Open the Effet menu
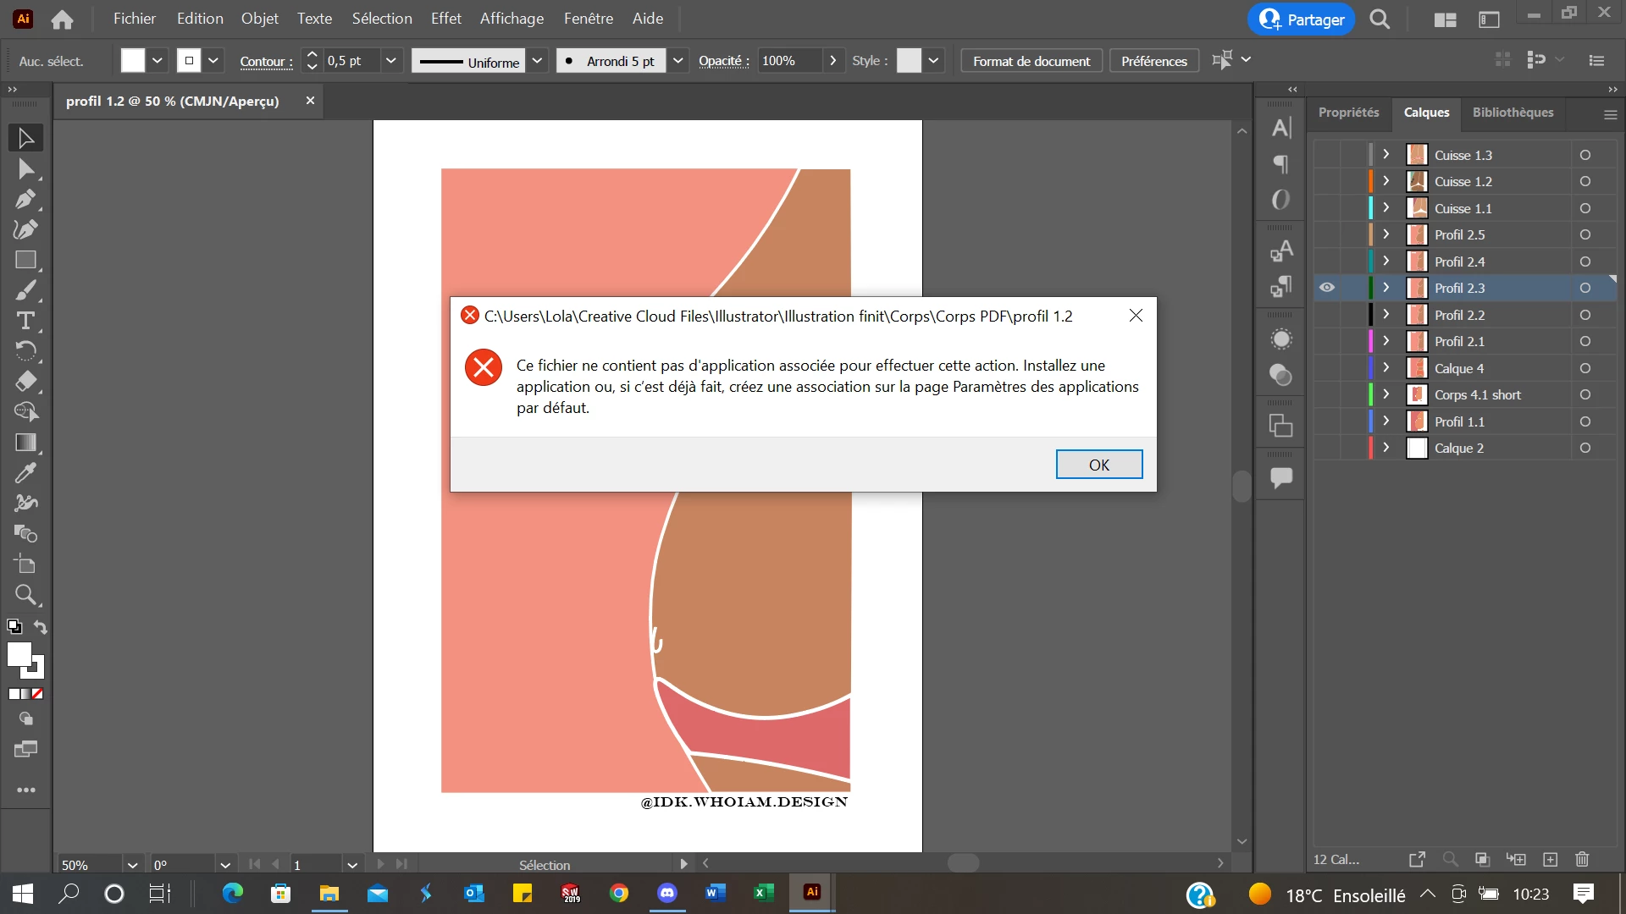This screenshot has height=914, width=1626. tap(445, 19)
